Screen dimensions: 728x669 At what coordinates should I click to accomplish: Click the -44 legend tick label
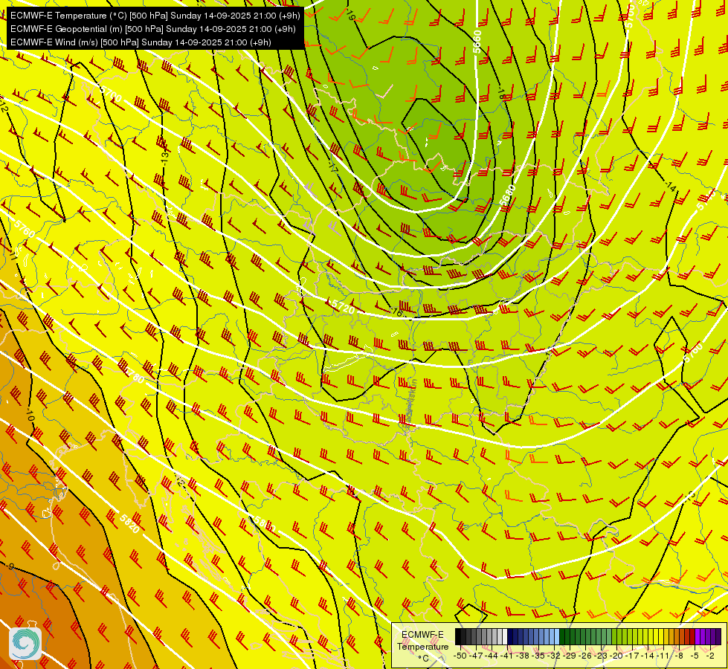click(492, 656)
